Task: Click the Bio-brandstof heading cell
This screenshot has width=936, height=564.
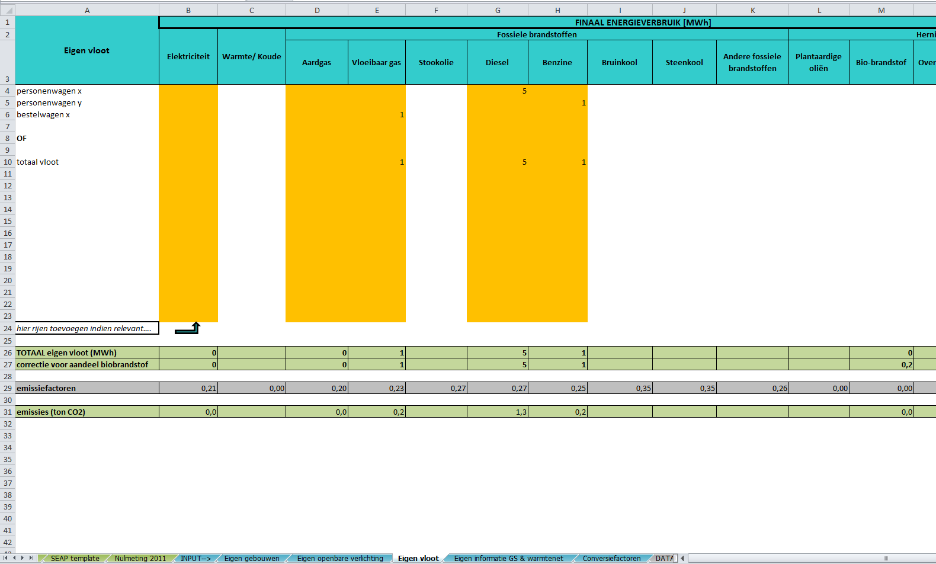Action: [x=881, y=62]
